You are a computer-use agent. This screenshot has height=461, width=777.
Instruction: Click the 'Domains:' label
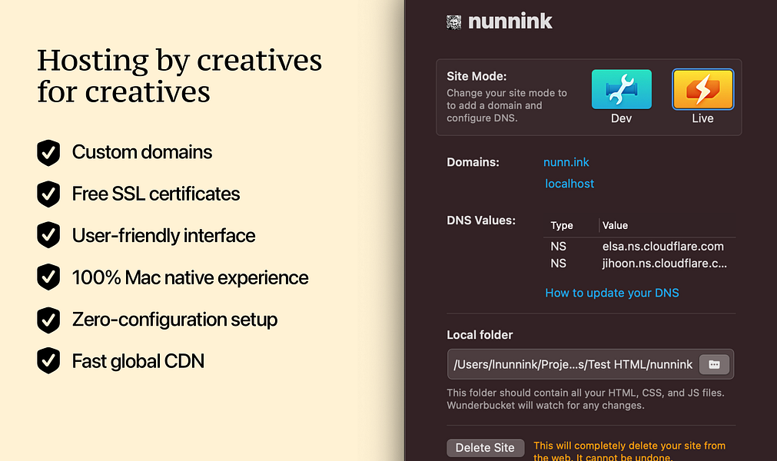473,162
